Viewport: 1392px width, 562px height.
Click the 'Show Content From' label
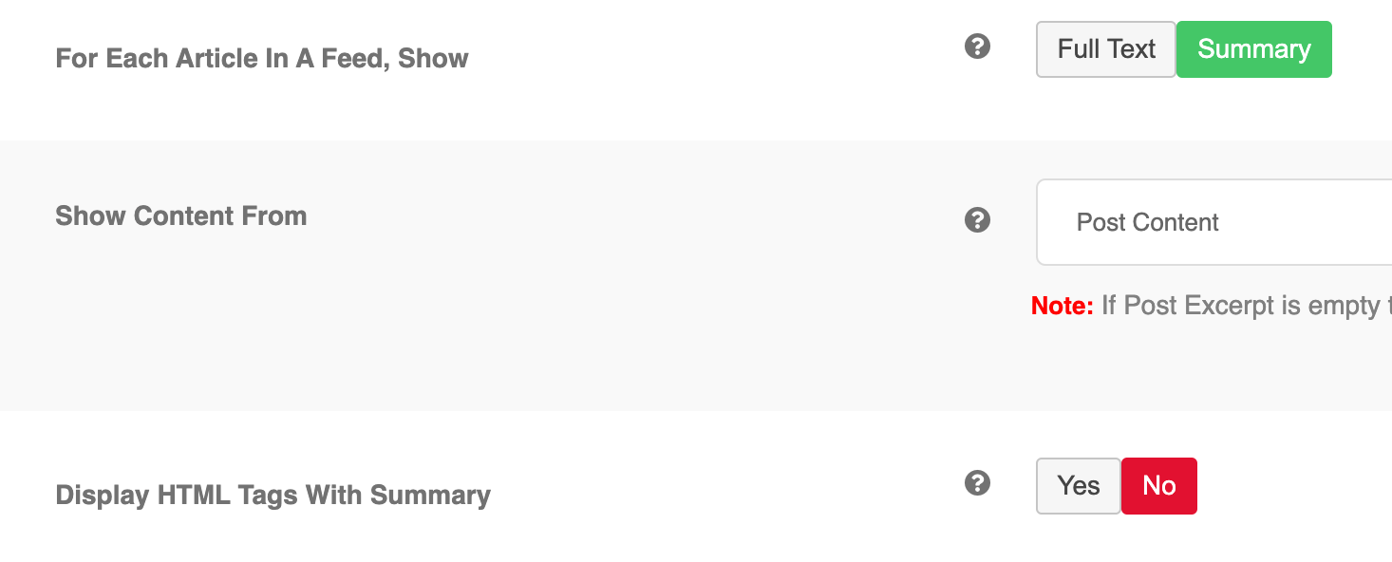181,216
